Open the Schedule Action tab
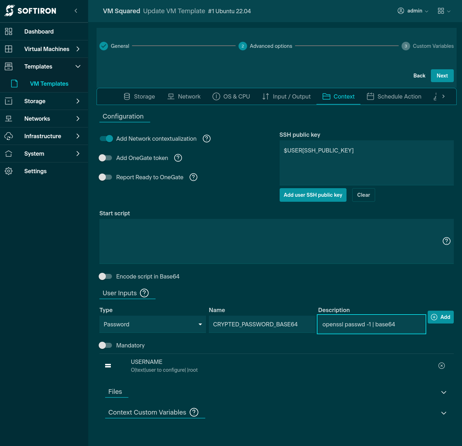The height and width of the screenshot is (446, 462). (394, 96)
